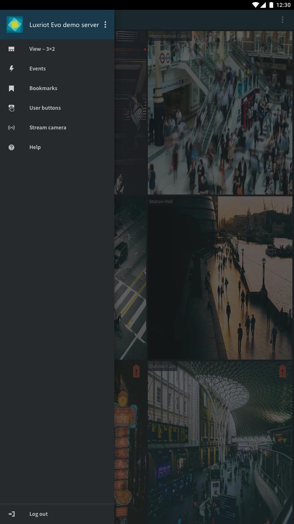Click the Bookmarks flag icon
Screen dimensions: 294x524
[11, 88]
